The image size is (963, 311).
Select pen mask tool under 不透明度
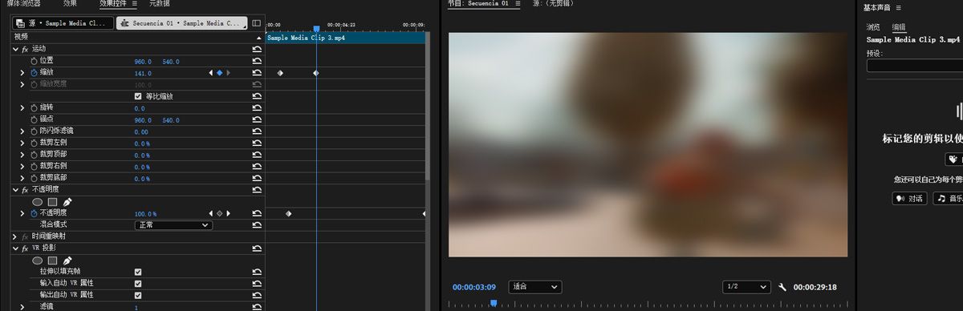coord(67,202)
